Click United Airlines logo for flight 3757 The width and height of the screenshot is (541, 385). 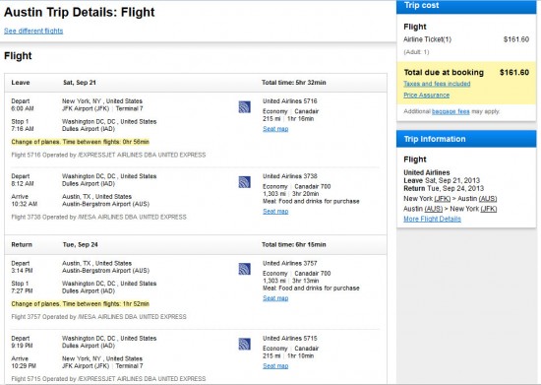244,269
